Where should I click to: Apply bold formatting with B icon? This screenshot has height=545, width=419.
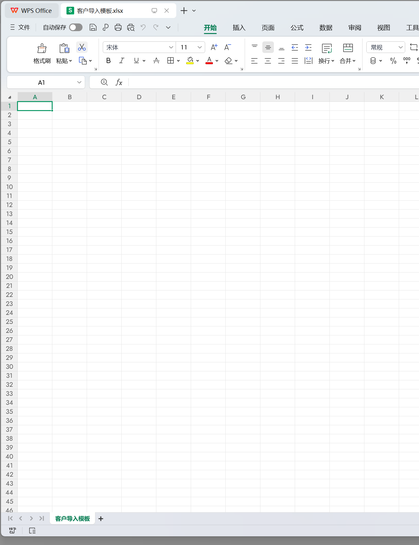point(109,61)
